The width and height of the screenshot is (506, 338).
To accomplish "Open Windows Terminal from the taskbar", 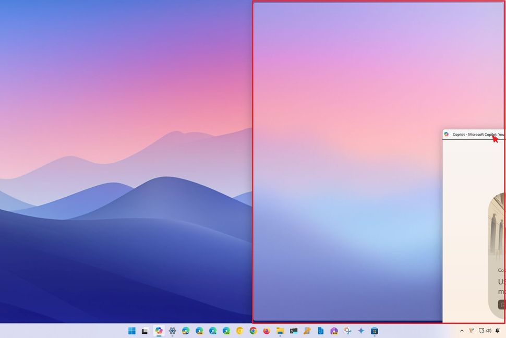I will click(293, 330).
